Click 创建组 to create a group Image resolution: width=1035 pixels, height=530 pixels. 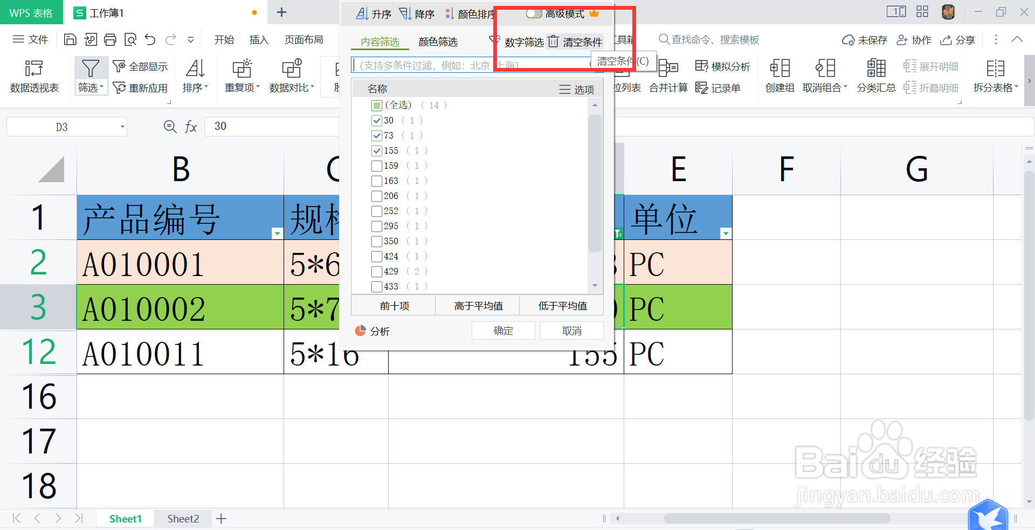point(779,75)
